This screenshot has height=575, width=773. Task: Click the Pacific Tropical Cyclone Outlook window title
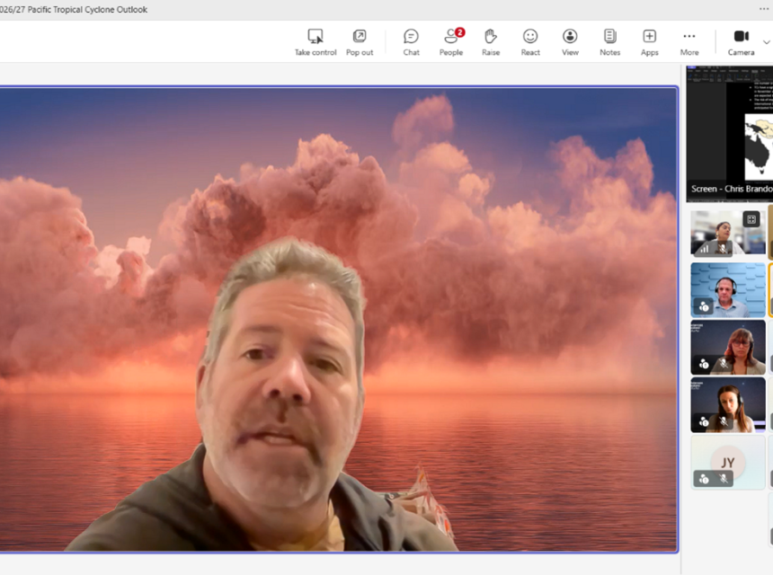tap(74, 9)
